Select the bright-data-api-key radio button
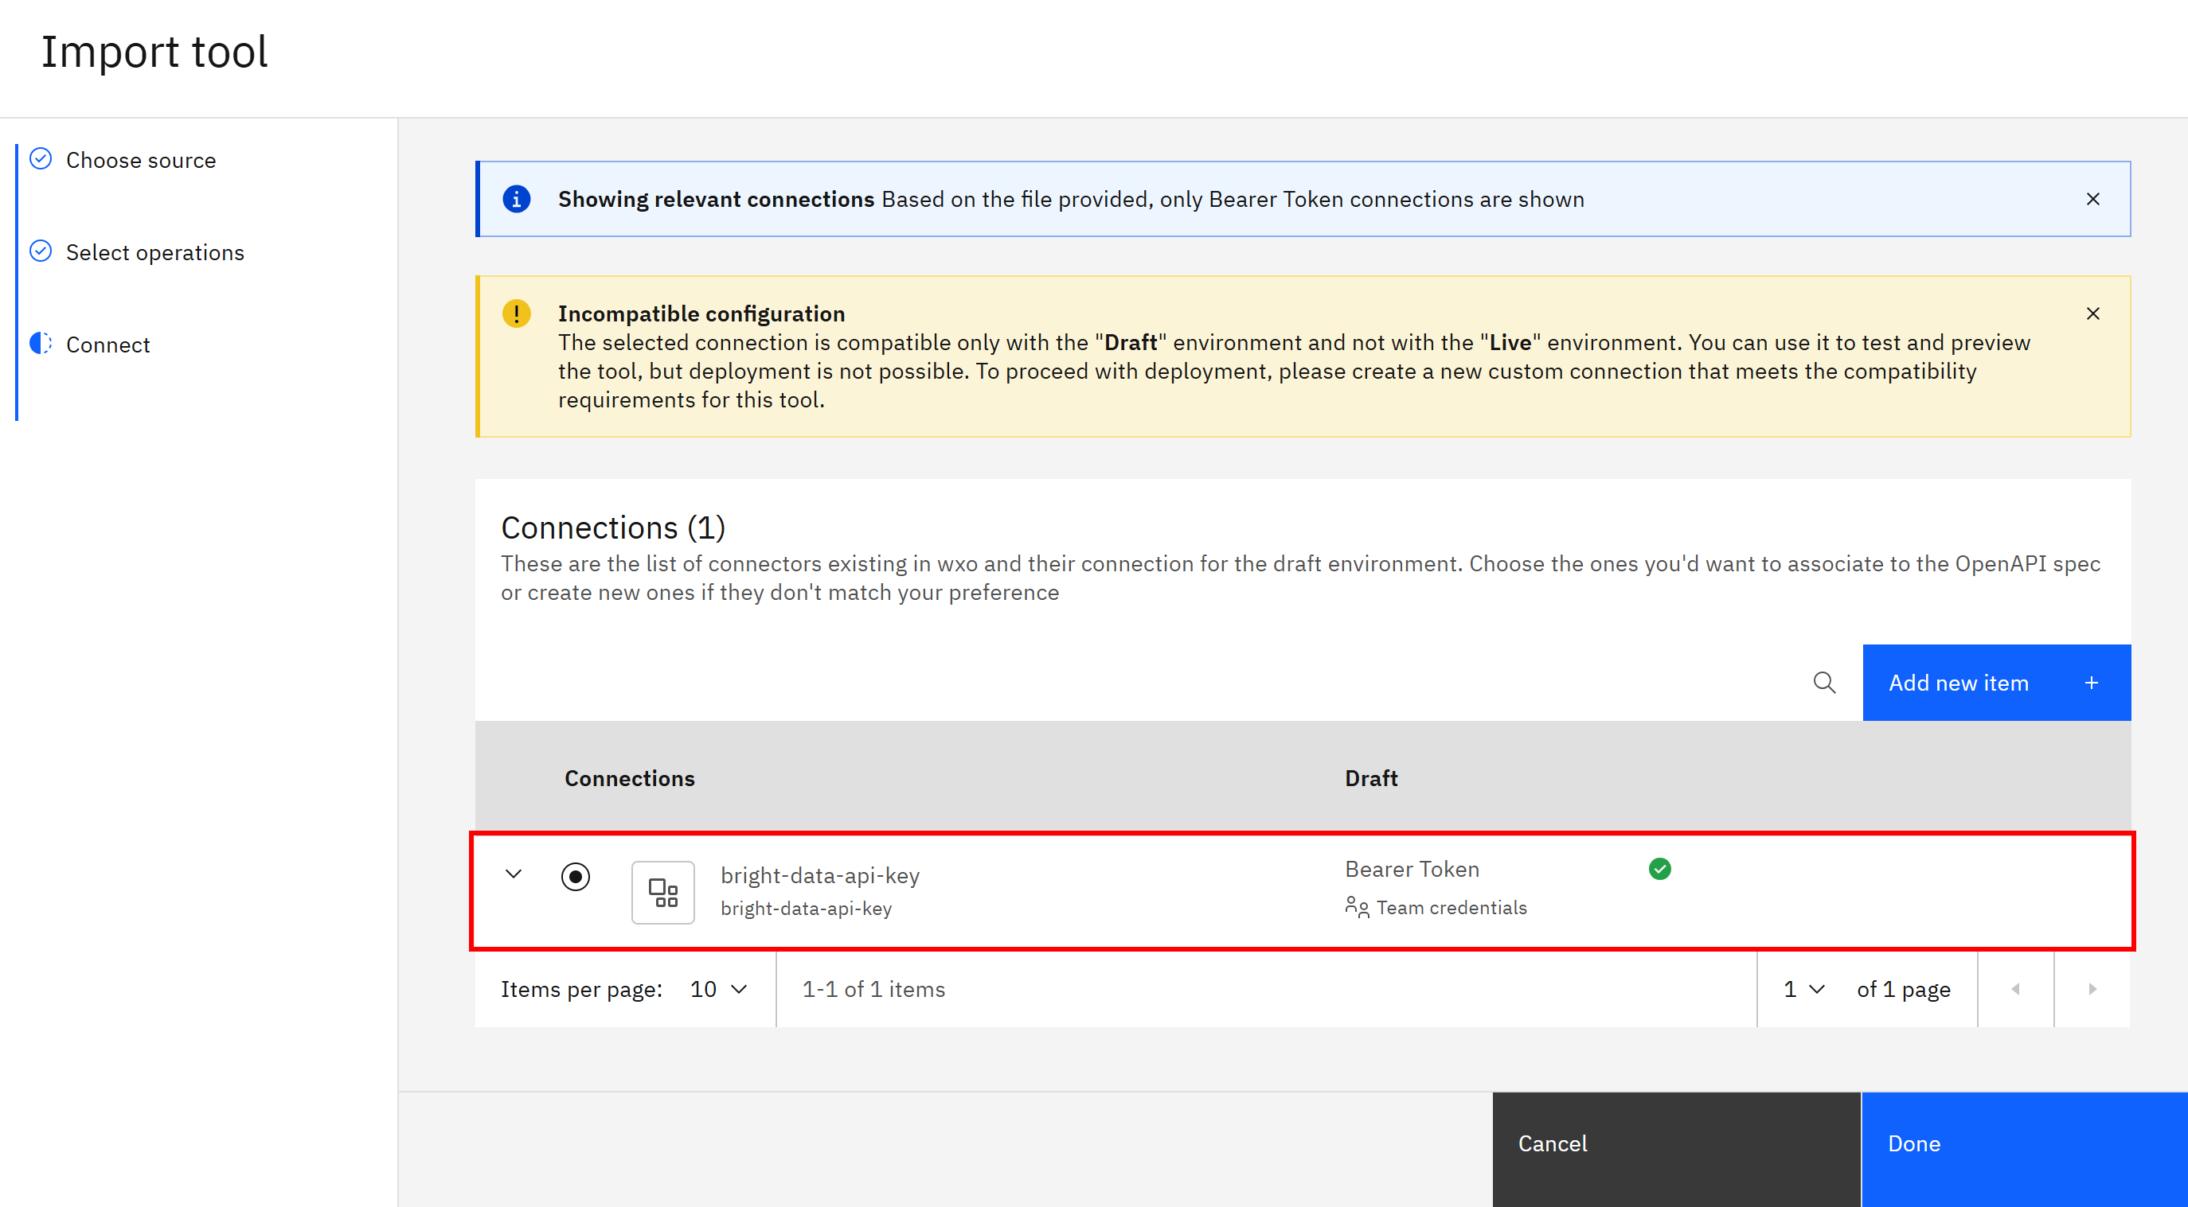 (576, 877)
